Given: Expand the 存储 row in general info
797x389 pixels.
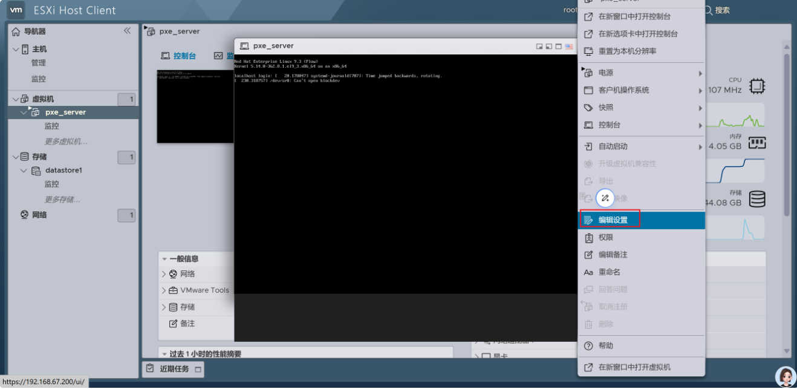Looking at the screenshot, I should click(x=164, y=307).
